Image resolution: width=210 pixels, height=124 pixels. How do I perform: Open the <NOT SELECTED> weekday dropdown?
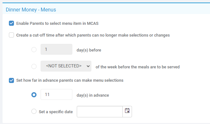(66, 66)
